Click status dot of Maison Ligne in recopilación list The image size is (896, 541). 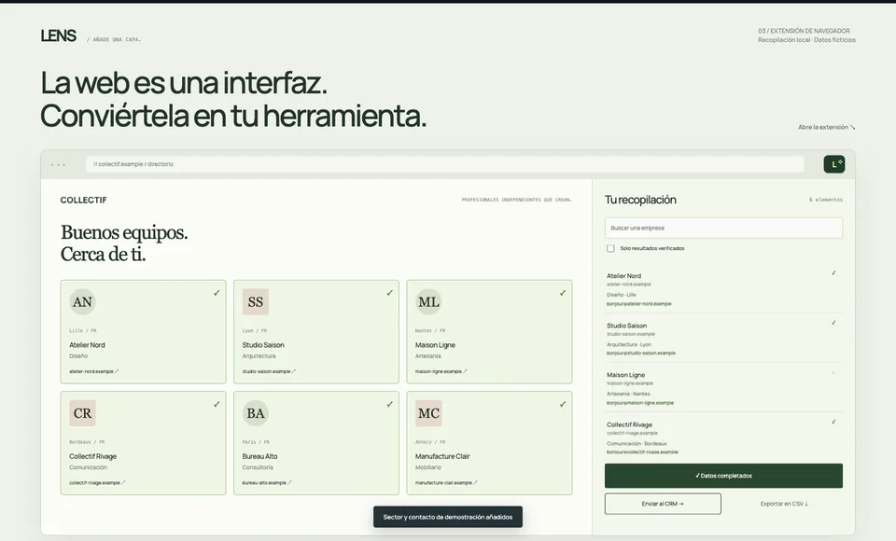tap(833, 372)
